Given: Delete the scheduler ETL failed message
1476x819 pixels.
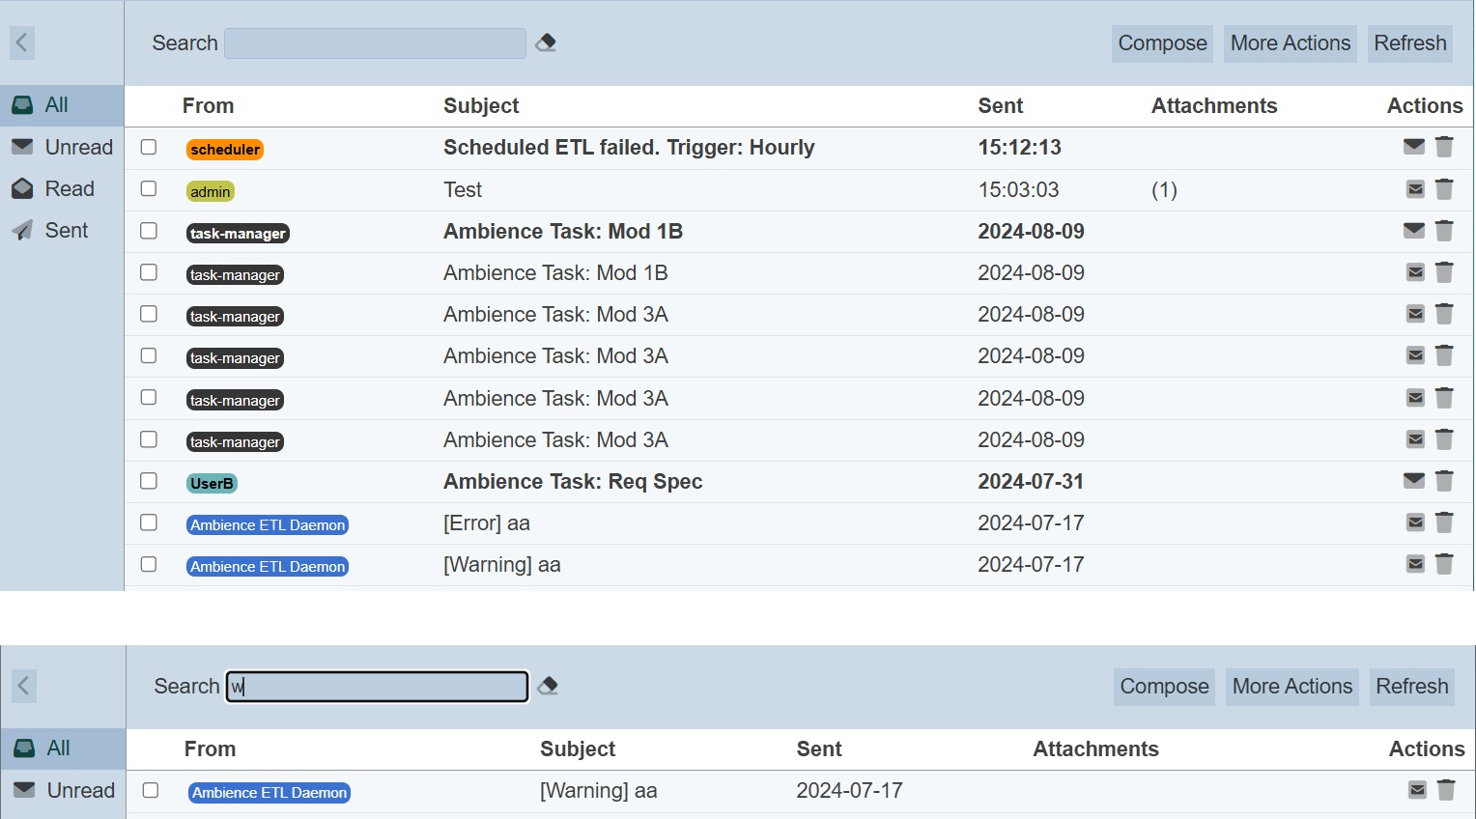Looking at the screenshot, I should coord(1444,147).
